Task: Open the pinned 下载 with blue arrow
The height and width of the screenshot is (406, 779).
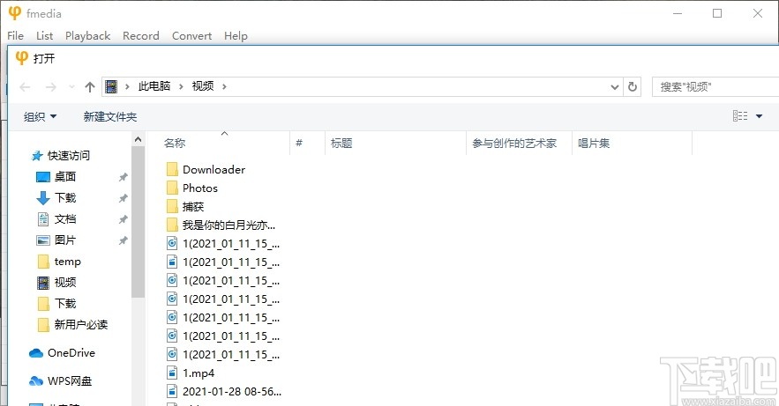Action: coord(65,198)
